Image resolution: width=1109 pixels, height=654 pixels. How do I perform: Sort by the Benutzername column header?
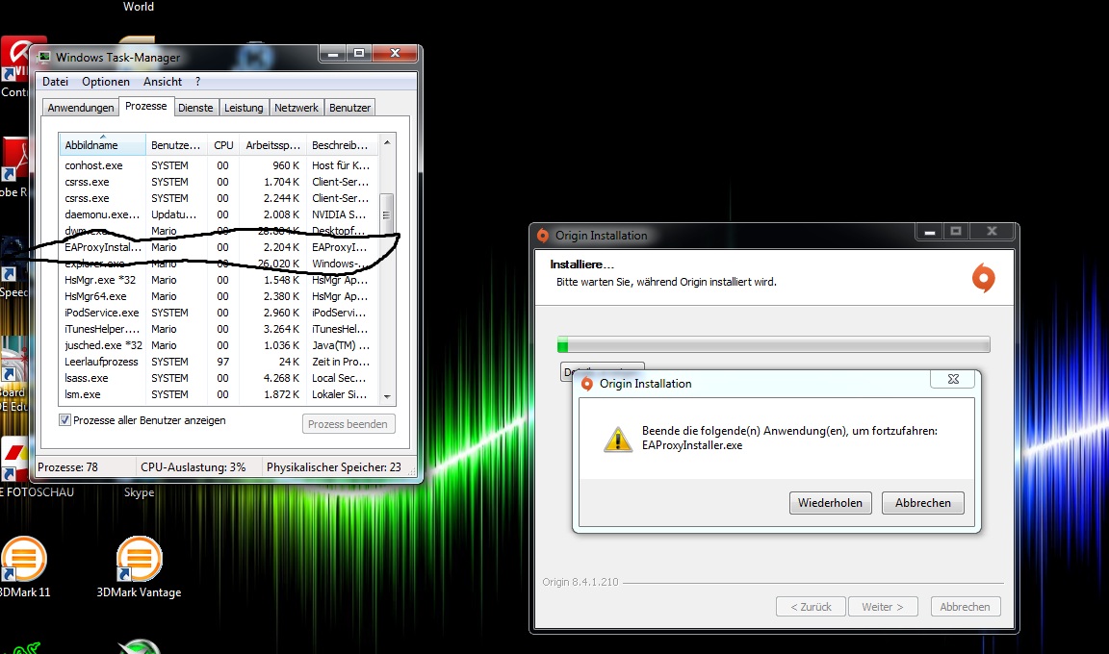176,145
